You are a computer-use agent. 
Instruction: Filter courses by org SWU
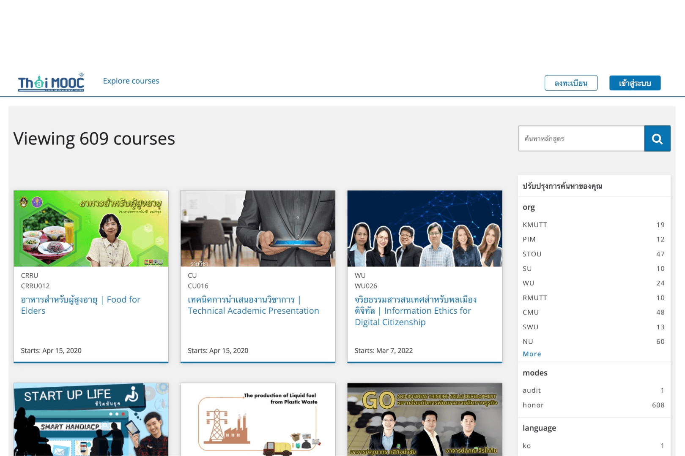(594, 327)
